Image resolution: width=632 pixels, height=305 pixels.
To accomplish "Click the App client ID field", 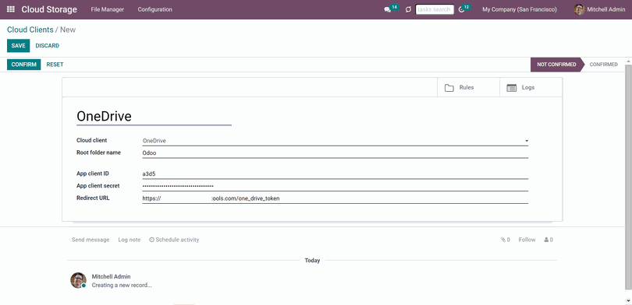I will coord(335,174).
